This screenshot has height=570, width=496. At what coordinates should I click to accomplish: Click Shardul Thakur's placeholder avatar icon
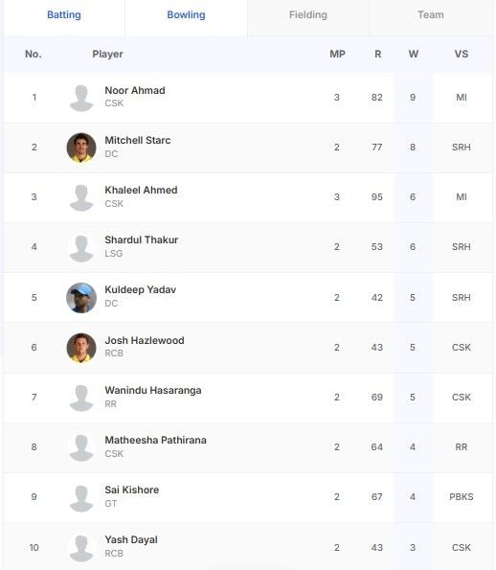[81, 248]
